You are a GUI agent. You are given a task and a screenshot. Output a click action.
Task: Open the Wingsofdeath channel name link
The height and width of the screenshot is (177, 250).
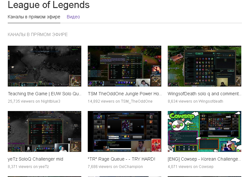211,101
